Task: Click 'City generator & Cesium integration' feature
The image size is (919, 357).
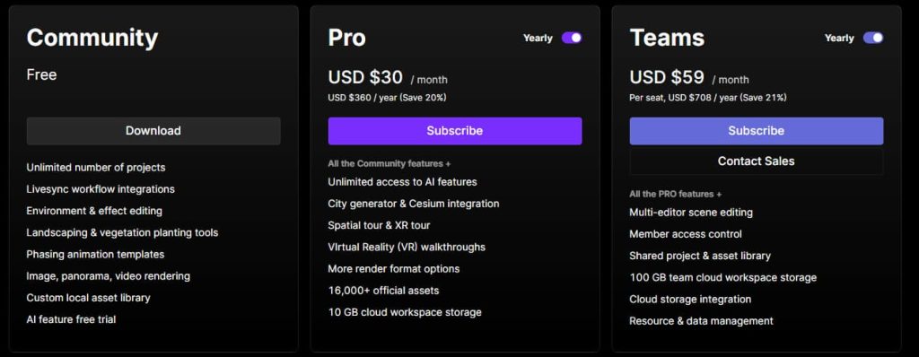Action: pyautogui.click(x=414, y=204)
